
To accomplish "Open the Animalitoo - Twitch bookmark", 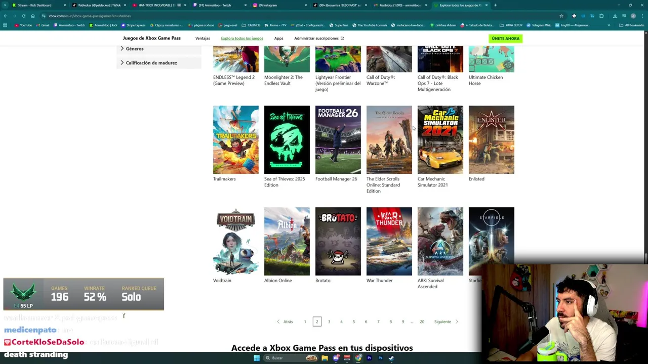I will coord(69,25).
